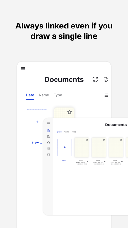Toggle favorite star on second tablet note
Viewport: 128px width, 228px height.
click(104, 140)
